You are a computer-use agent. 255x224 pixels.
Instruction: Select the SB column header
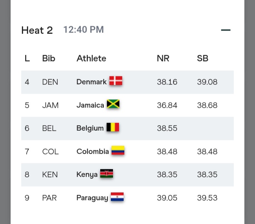[x=203, y=58]
